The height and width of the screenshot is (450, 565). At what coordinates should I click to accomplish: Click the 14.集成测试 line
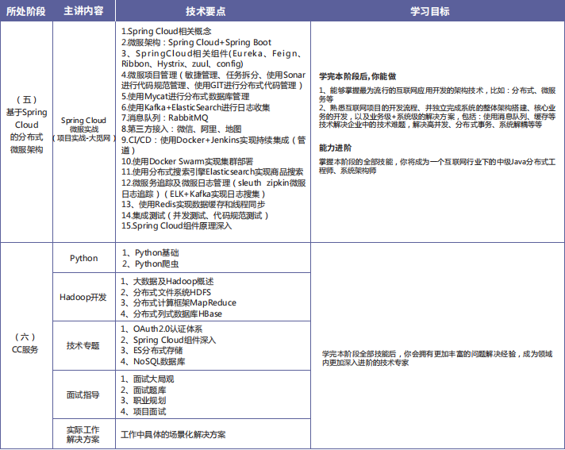pyautogui.click(x=195, y=215)
